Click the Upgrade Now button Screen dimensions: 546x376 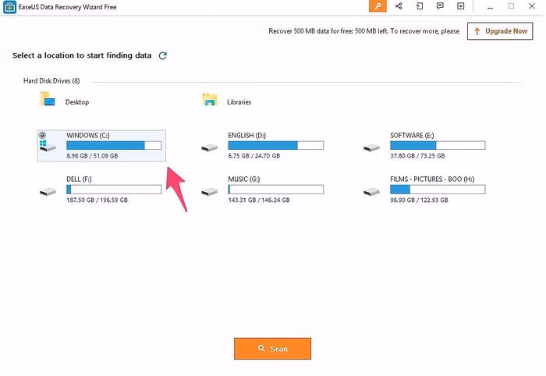coord(499,31)
